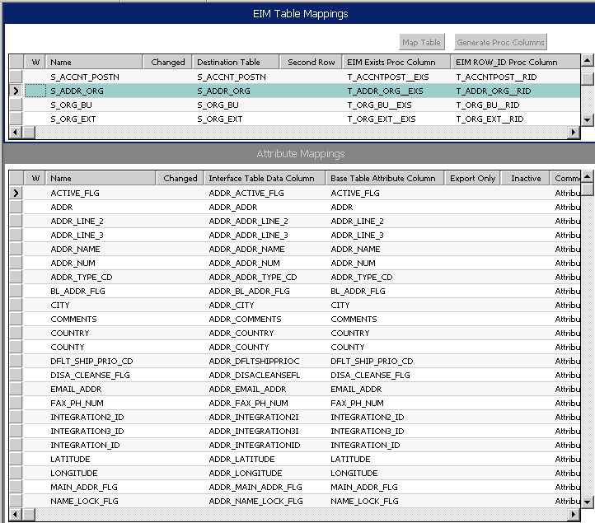Click left arrow of EIM Table Mappings horizontal scrollbar
595x523 pixels.
[15, 132]
